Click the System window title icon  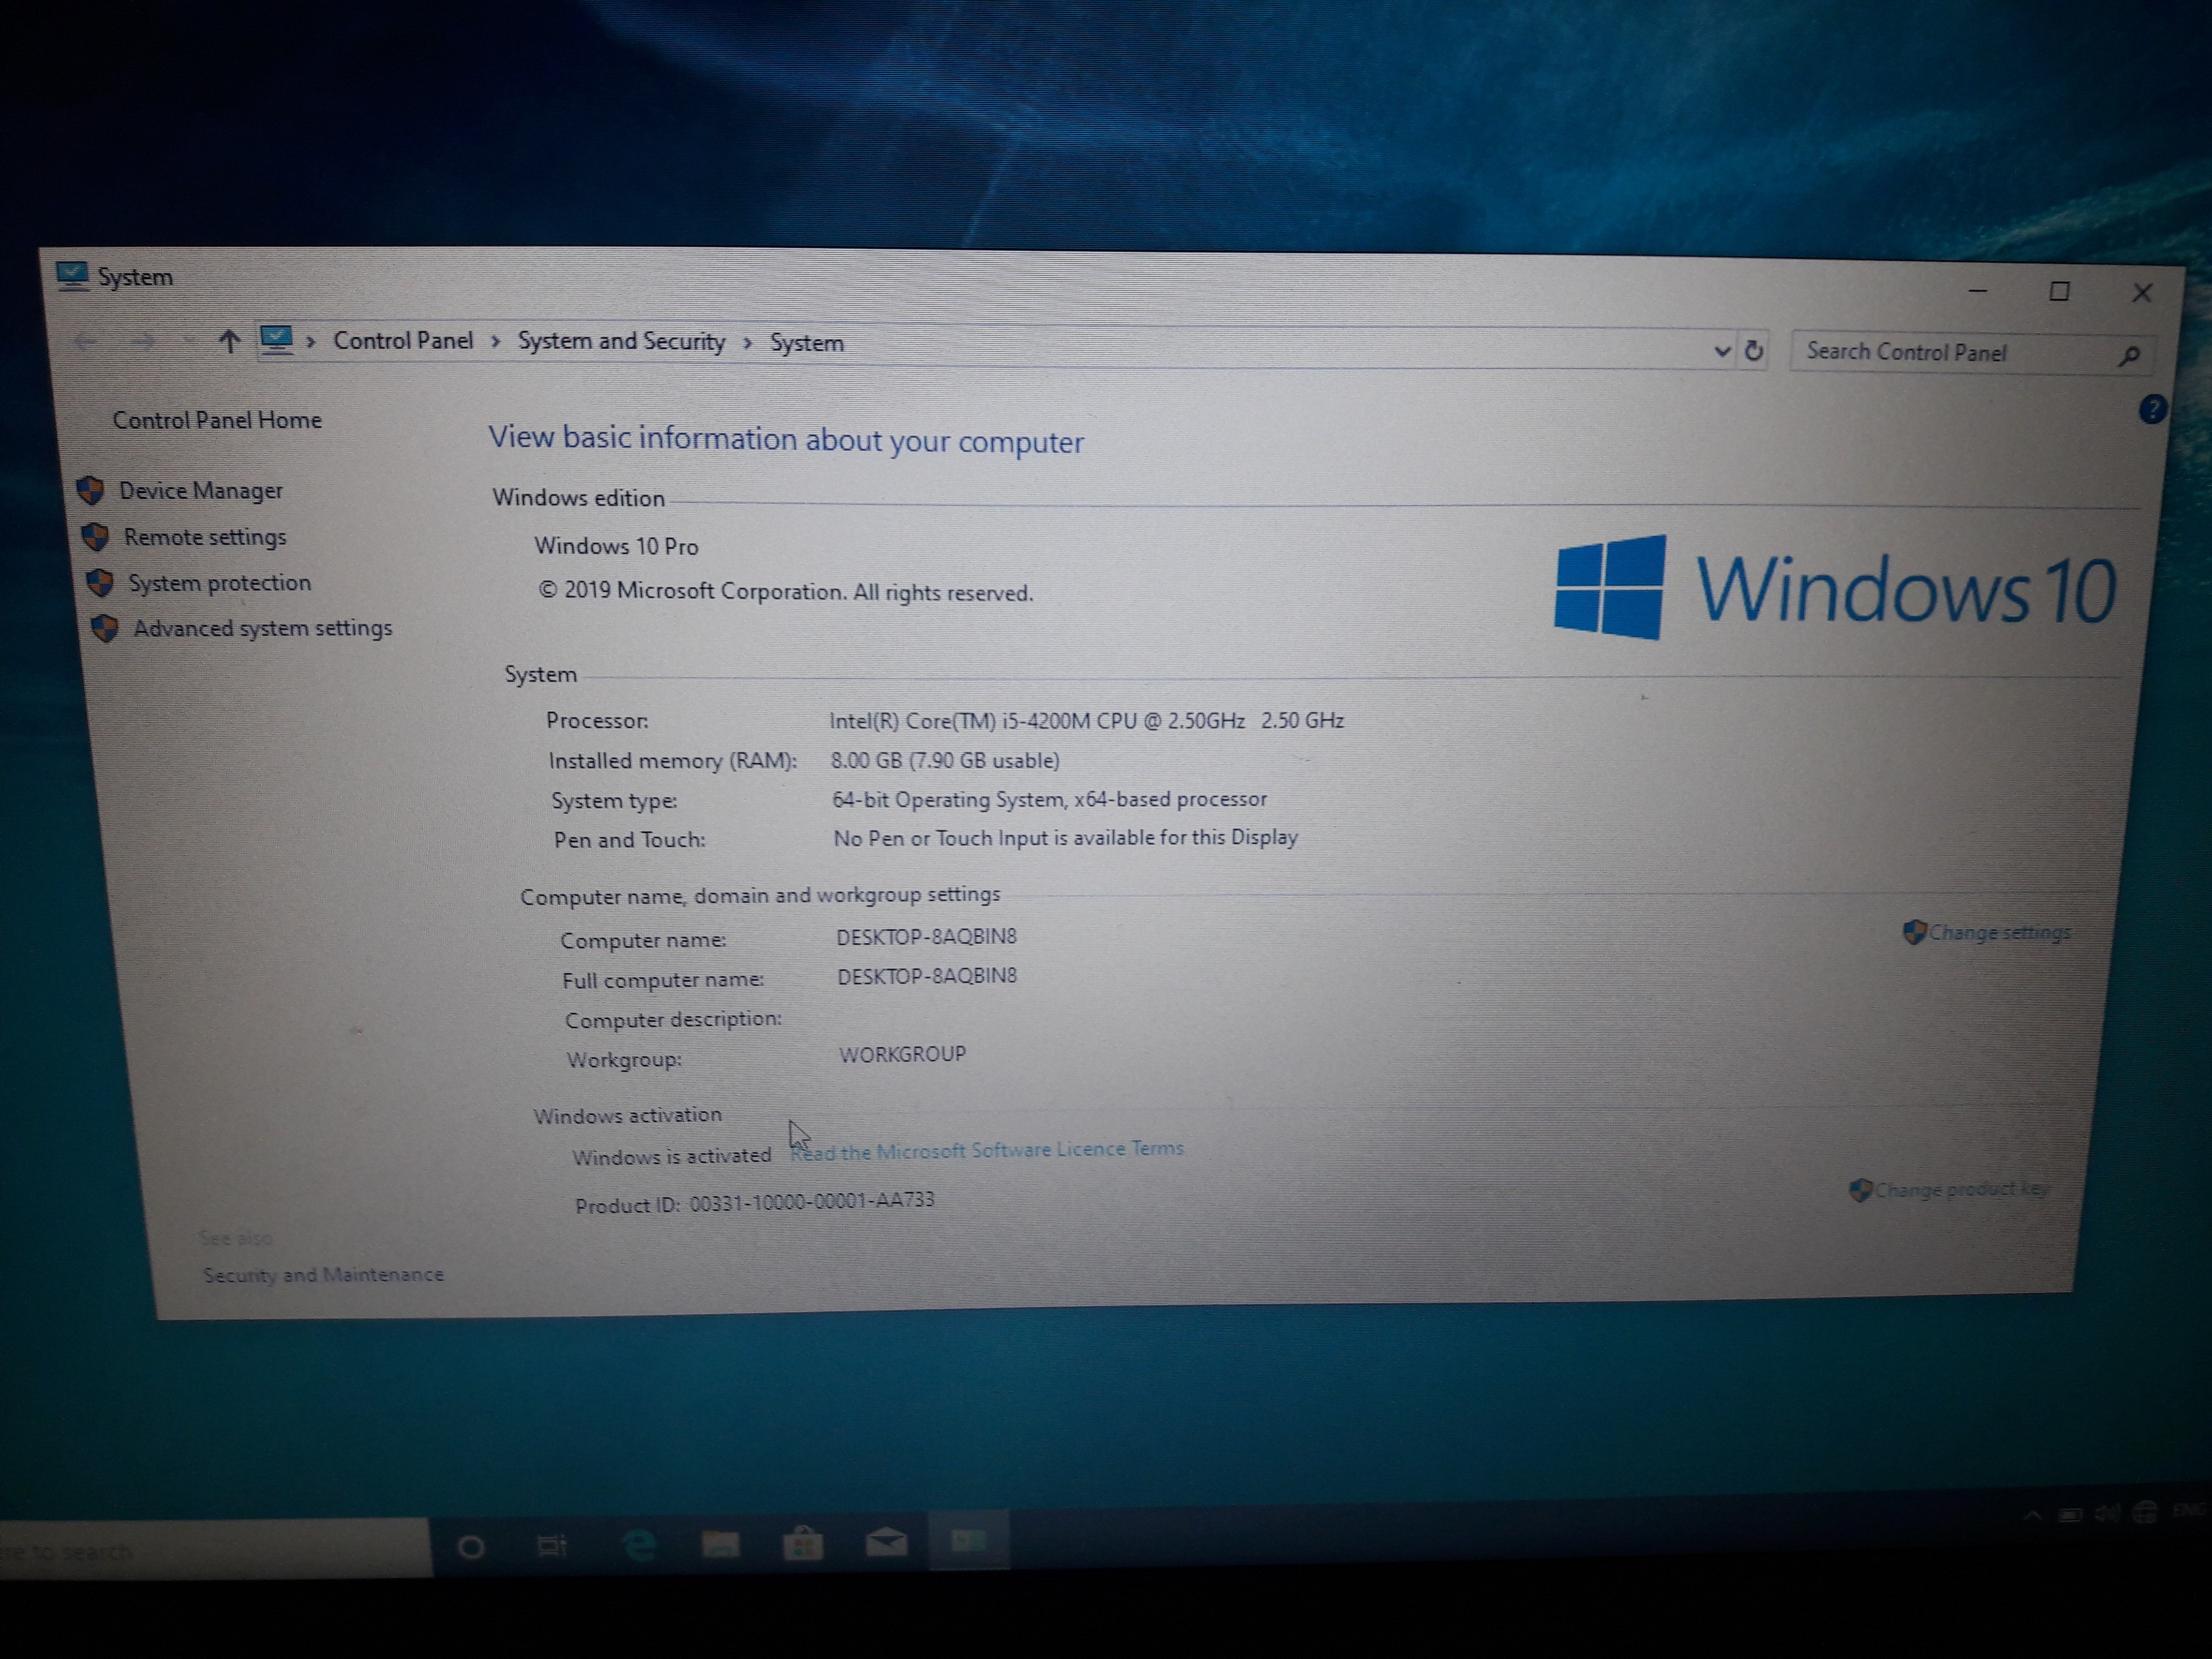tap(72, 275)
